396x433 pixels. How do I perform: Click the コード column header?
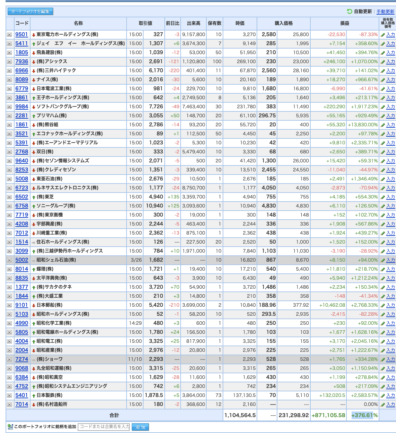pyautogui.click(x=22, y=23)
